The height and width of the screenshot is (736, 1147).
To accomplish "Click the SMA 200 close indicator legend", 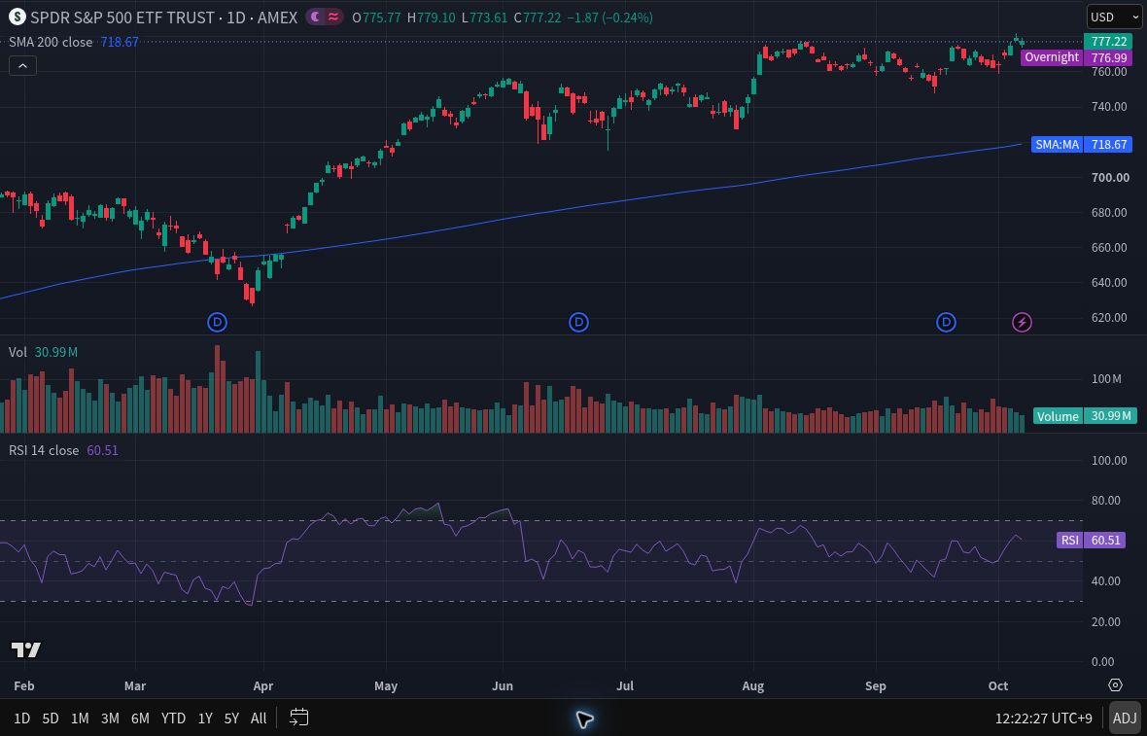I will (51, 42).
